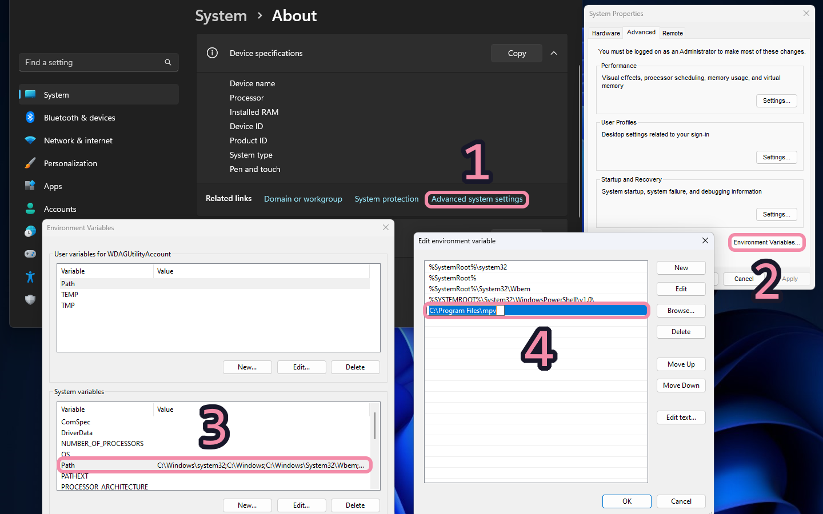Select the TMP user variable row
This screenshot has width=823, height=514.
click(214, 306)
